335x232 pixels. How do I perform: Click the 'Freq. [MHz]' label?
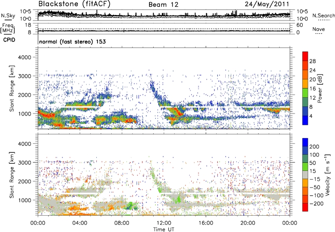click(8, 28)
